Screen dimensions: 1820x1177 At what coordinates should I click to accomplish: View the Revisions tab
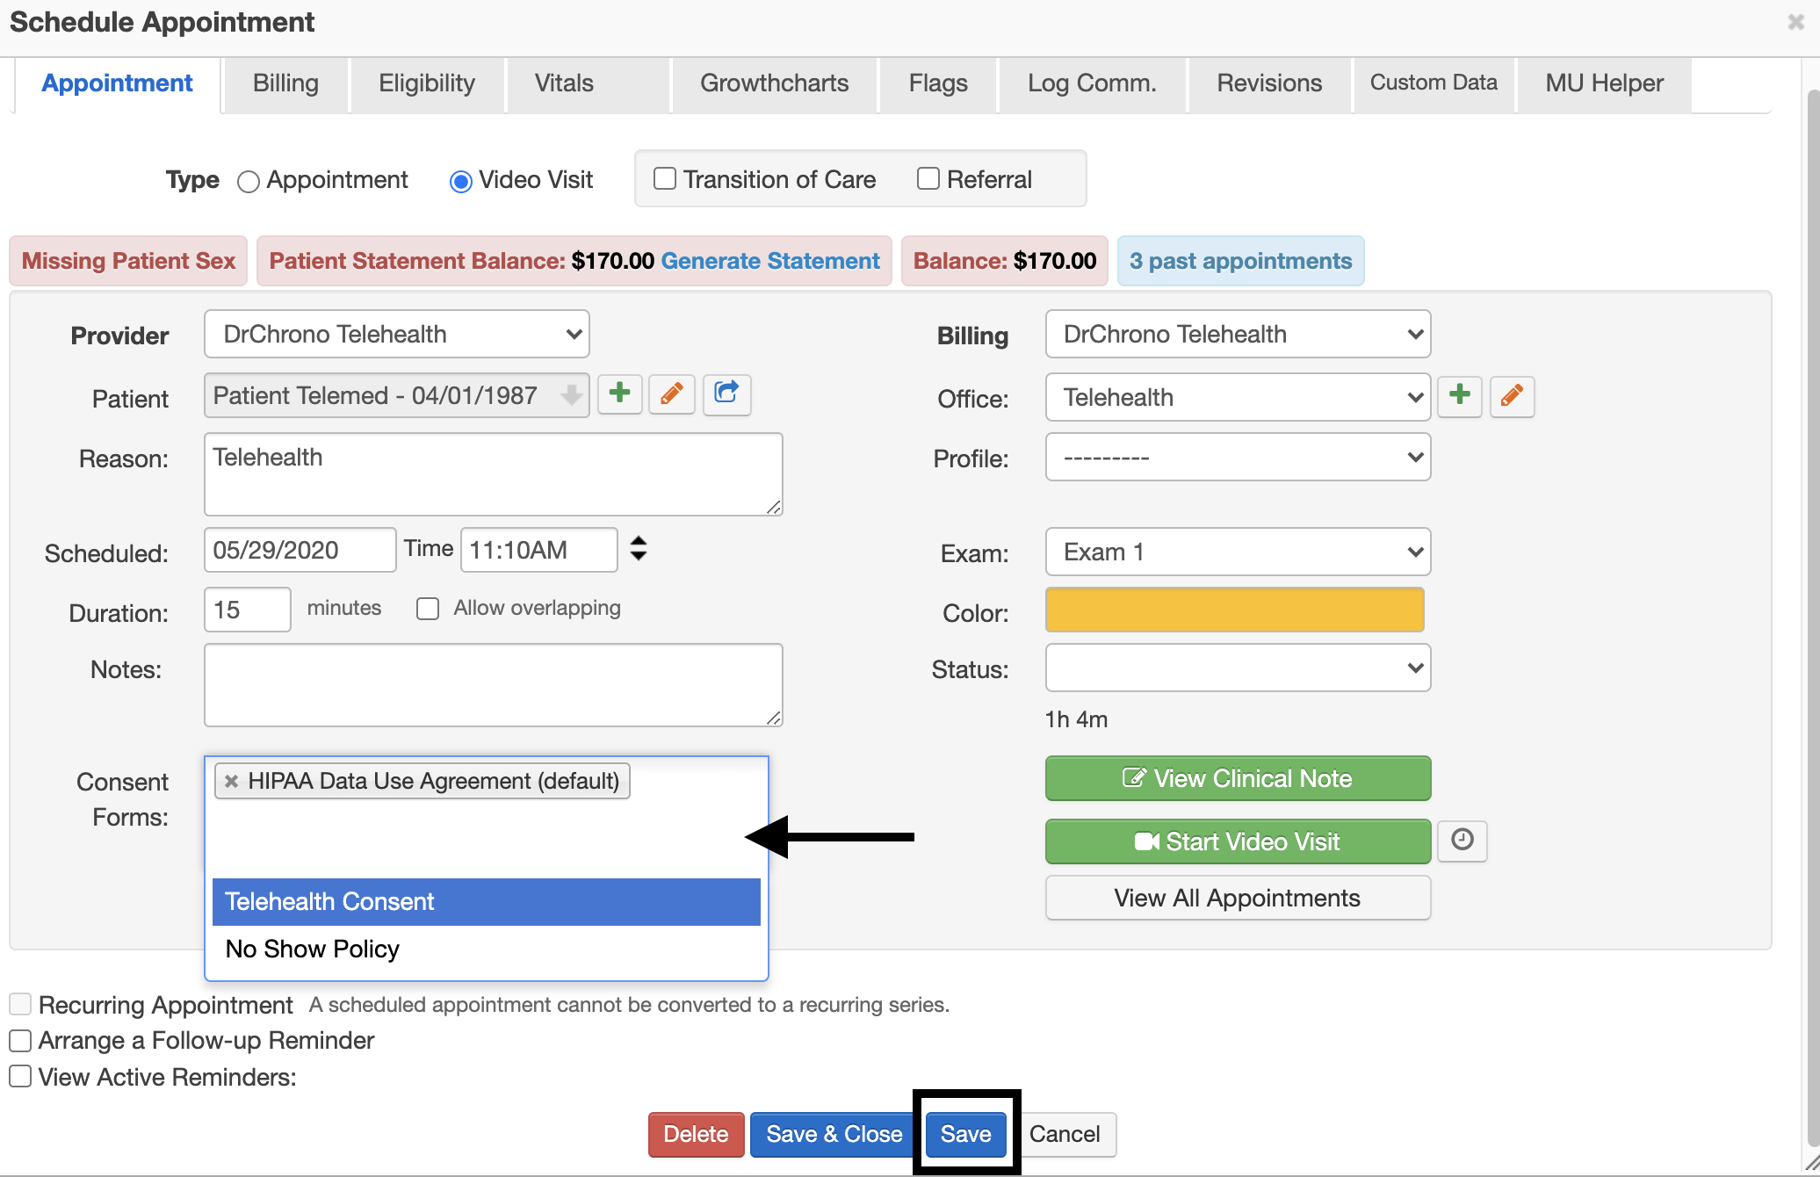tap(1269, 83)
